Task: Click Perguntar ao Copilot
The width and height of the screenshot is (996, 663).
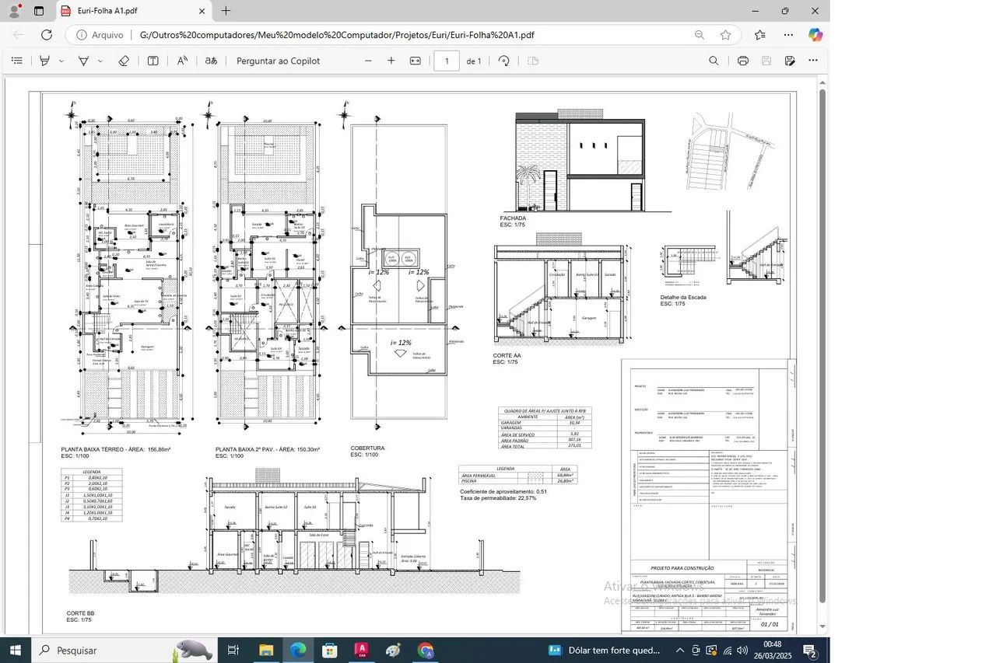Action: pos(278,61)
